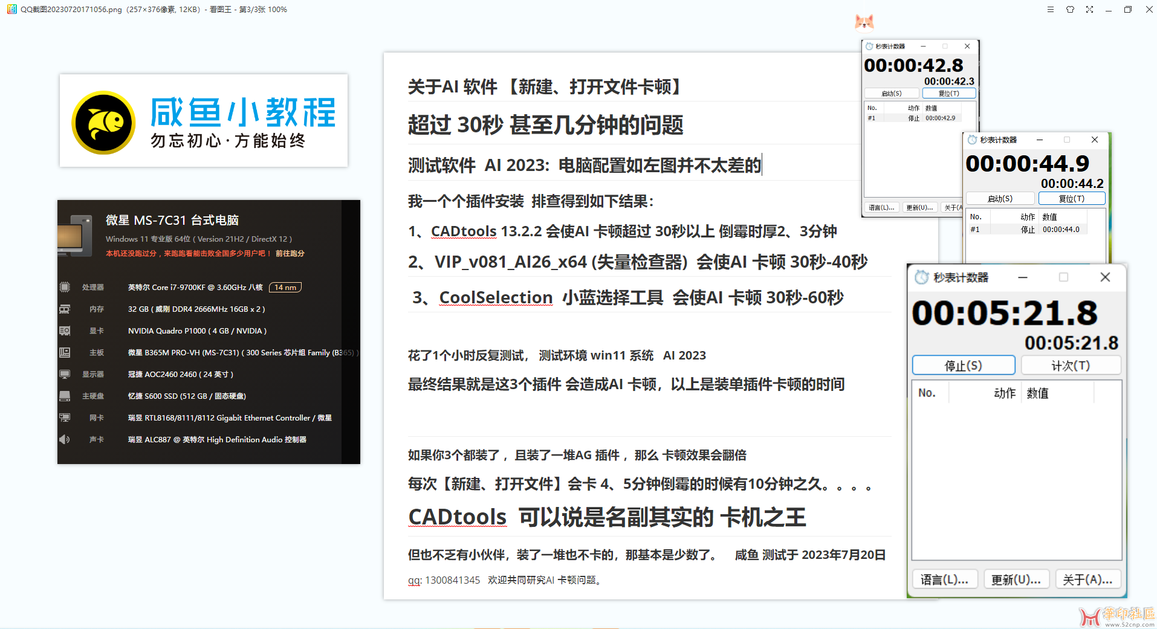Click the 动作 column header in front stopwatch

1005,393
